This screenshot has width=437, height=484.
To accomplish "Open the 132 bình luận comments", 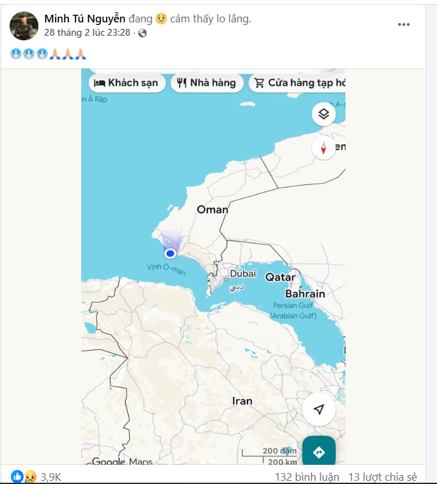I will [x=307, y=477].
